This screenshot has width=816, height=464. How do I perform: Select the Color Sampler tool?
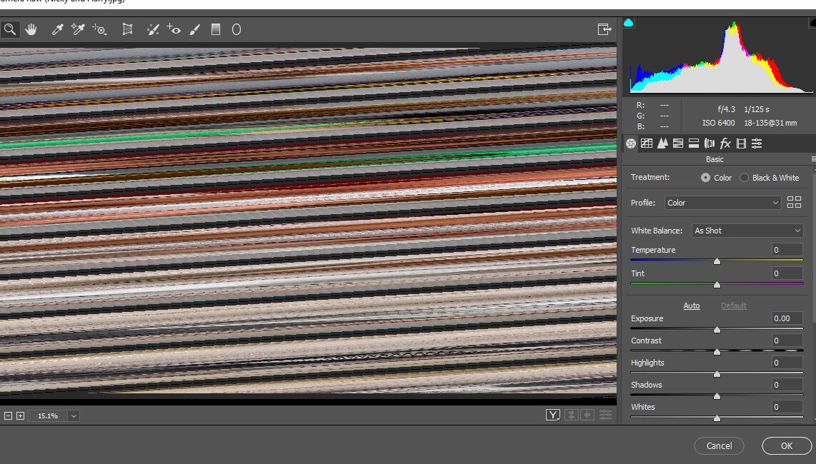coord(78,29)
